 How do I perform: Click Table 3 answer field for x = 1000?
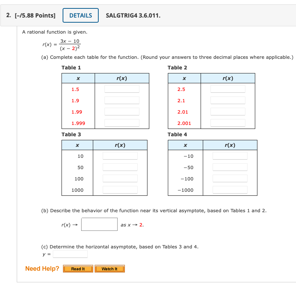point(120,189)
